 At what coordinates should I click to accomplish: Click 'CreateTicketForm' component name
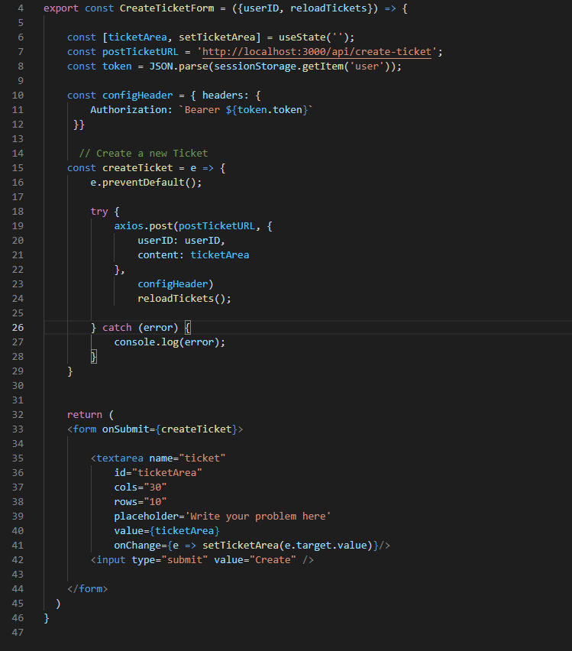[167, 8]
